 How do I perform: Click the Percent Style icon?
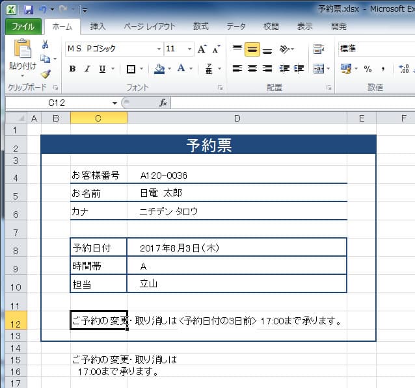coord(368,69)
